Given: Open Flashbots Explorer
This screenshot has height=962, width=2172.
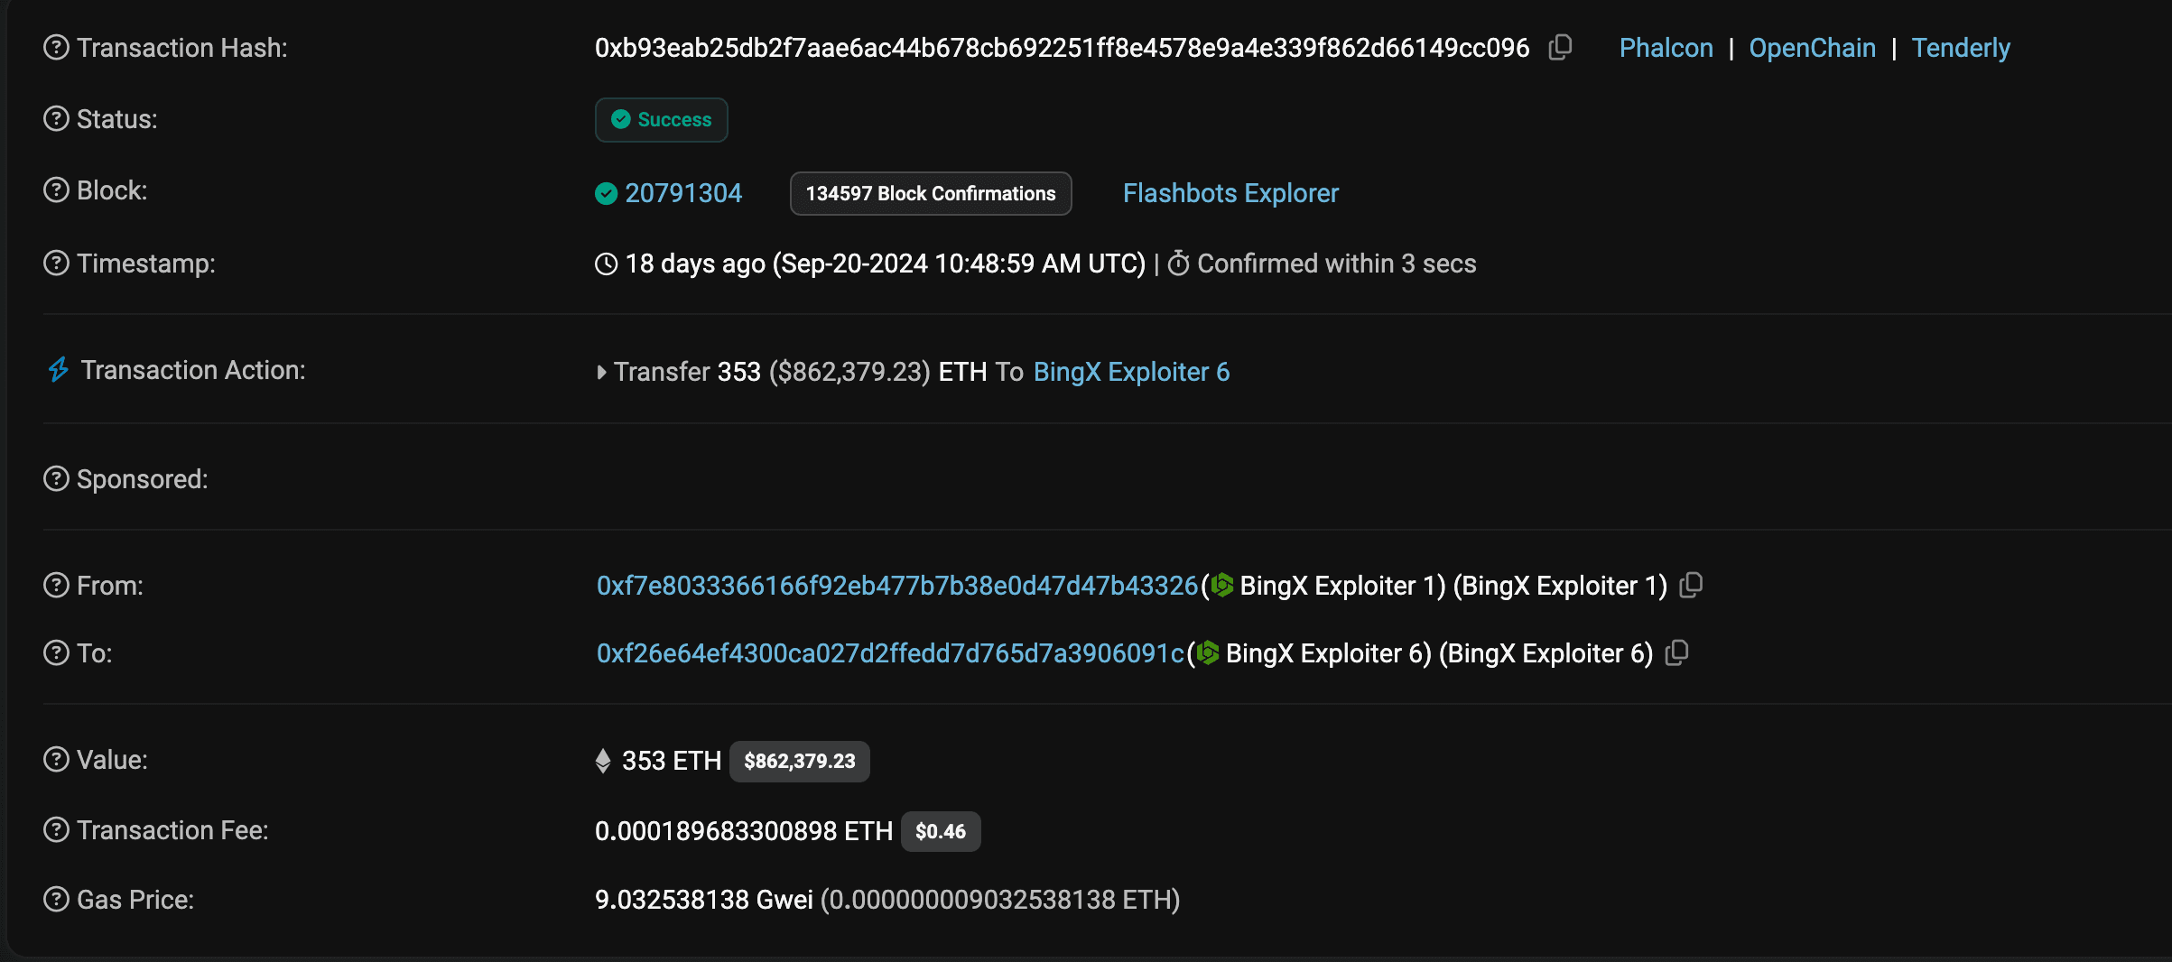Looking at the screenshot, I should pos(1230,193).
